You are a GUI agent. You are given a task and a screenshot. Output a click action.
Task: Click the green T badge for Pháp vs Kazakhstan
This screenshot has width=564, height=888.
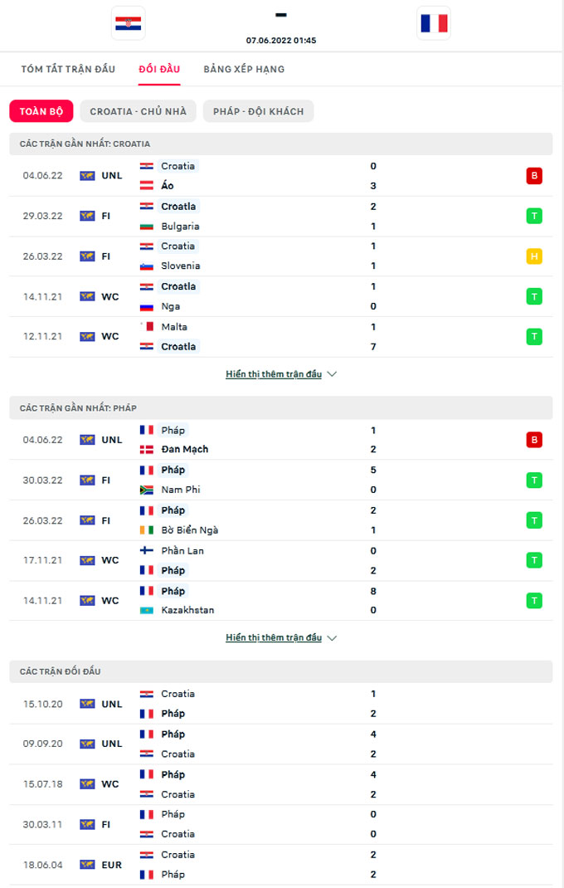[534, 600]
